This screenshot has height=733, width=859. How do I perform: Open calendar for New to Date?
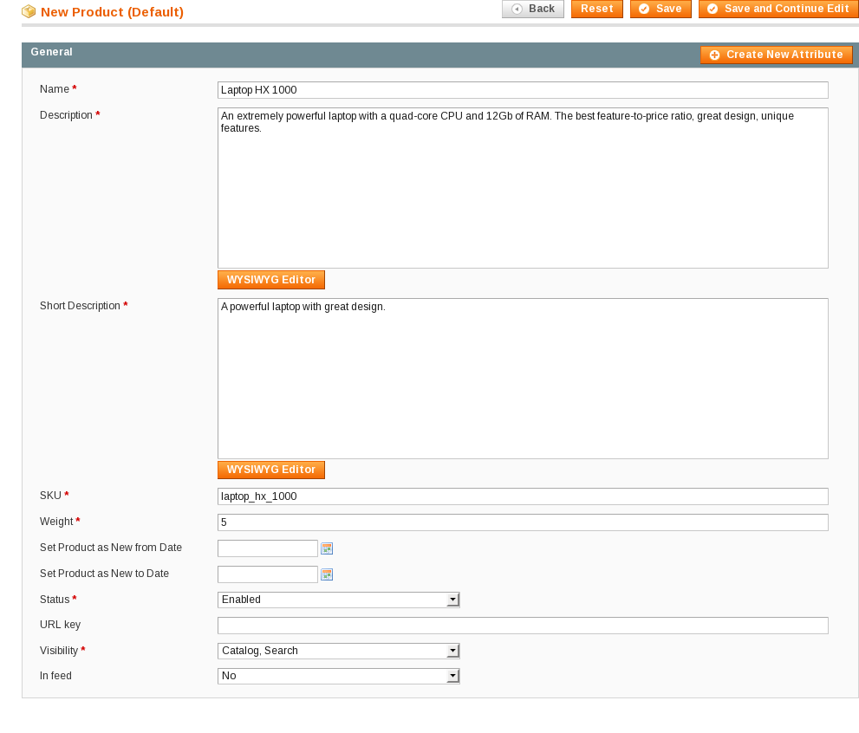(x=327, y=574)
